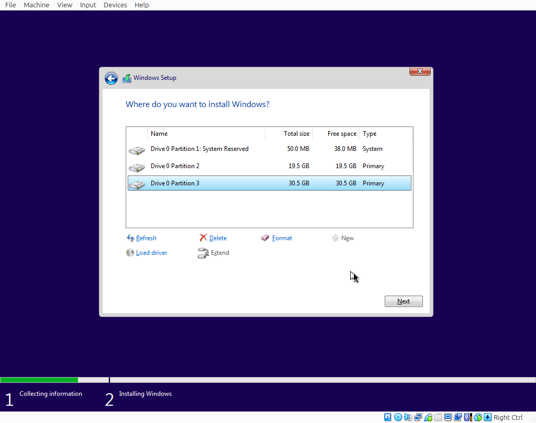Image resolution: width=536 pixels, height=423 pixels.
Task: Click the Format link
Action: point(282,238)
